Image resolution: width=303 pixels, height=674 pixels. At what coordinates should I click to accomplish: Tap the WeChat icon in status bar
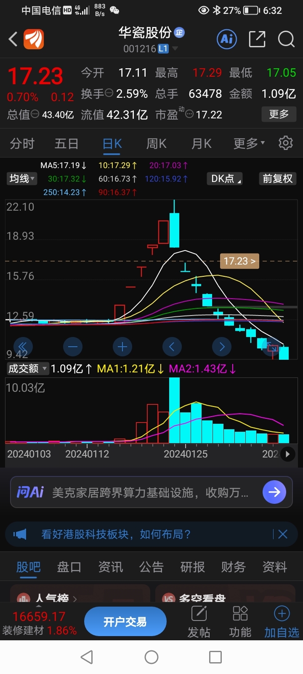114,10
